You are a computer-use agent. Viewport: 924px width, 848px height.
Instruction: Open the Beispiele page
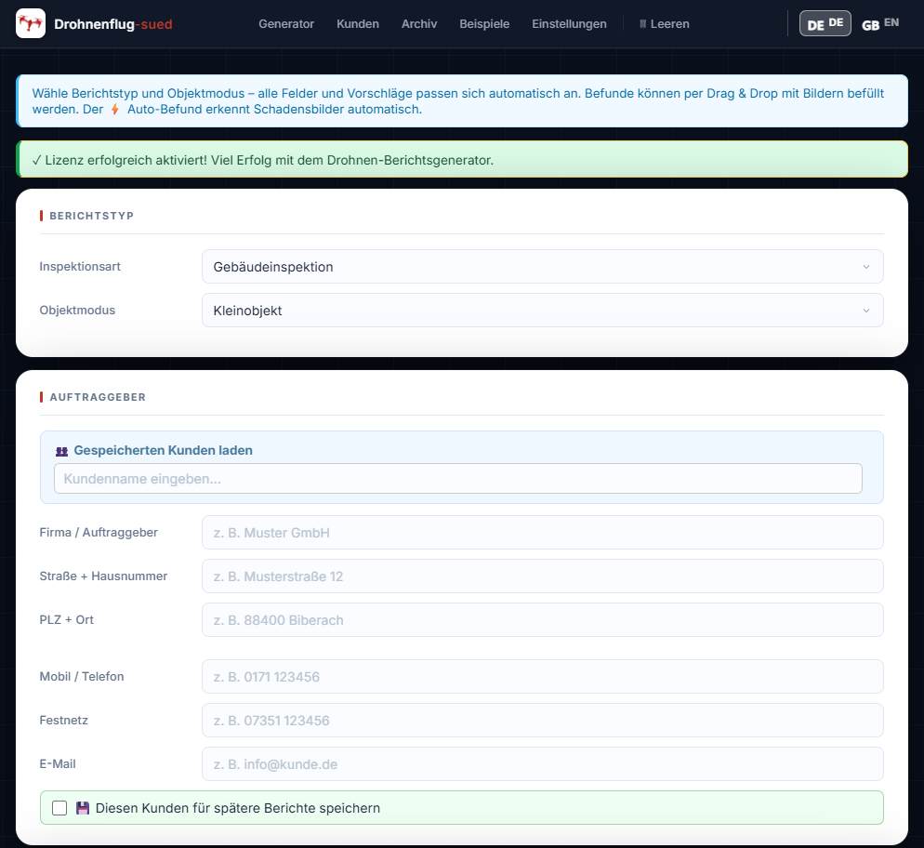pos(484,24)
